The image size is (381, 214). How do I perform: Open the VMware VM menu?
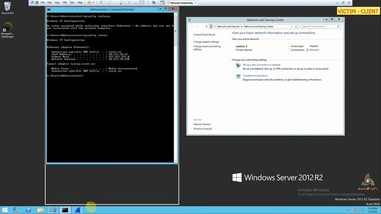(65, 2)
